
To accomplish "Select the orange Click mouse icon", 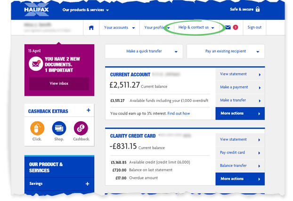I will pyautogui.click(x=37, y=128).
